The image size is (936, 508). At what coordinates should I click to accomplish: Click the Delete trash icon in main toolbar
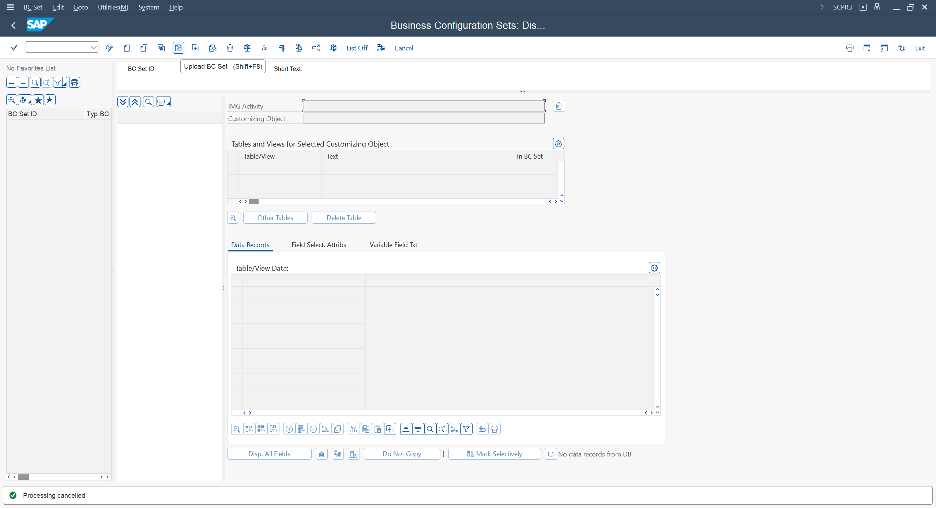(x=230, y=48)
